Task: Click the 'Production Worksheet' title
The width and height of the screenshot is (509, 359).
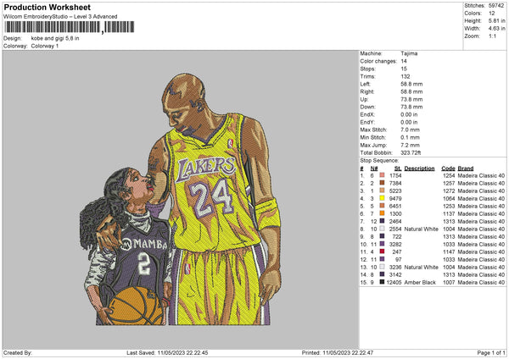Action: (x=47, y=7)
